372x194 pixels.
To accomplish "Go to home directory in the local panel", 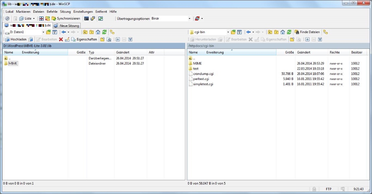I will pyautogui.click(x=98, y=32).
